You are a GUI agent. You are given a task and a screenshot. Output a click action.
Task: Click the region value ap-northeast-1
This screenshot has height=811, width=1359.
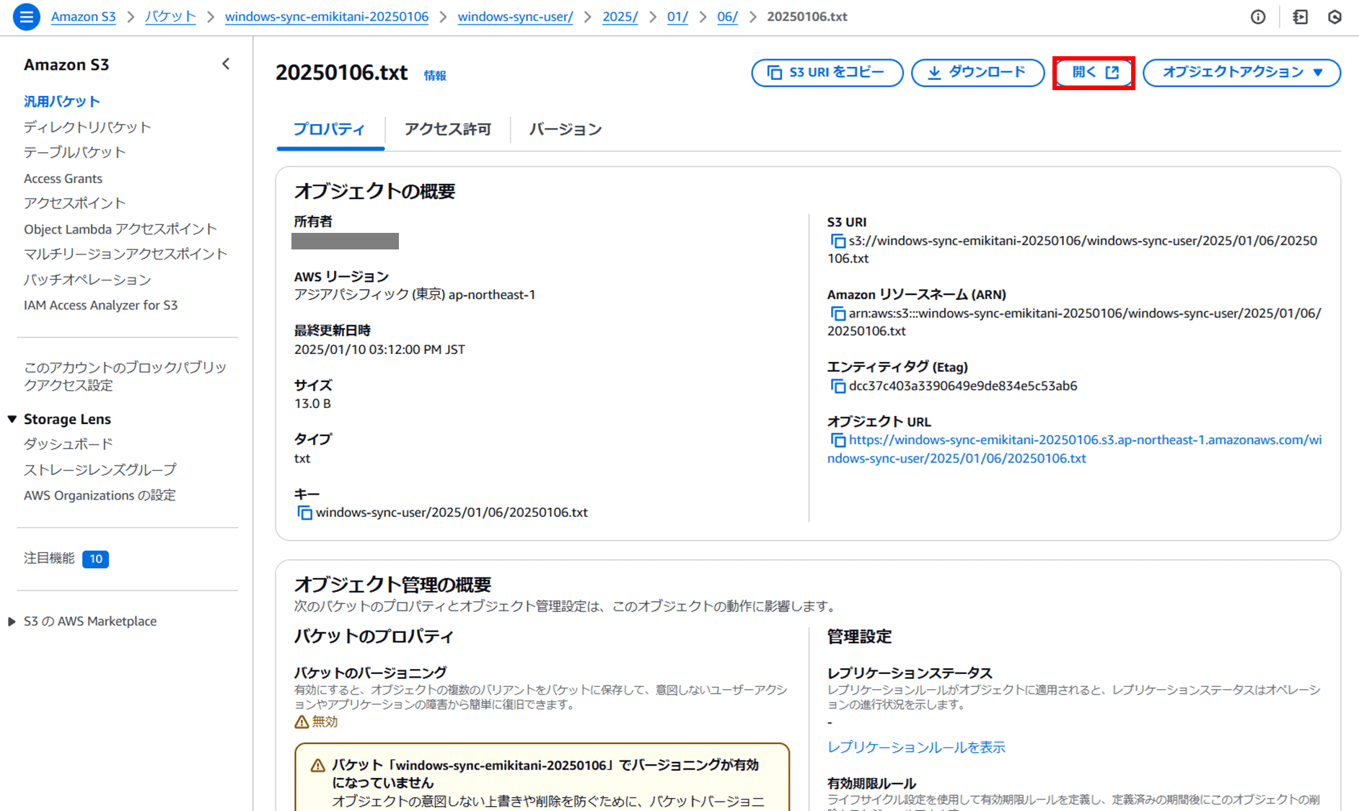[x=492, y=295]
